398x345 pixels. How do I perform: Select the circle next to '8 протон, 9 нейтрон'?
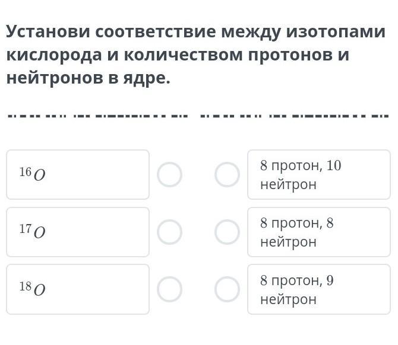[227, 289]
